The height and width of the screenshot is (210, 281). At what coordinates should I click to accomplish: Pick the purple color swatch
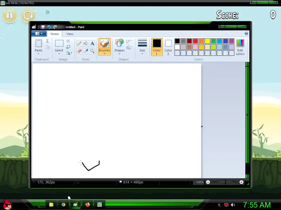(232, 41)
